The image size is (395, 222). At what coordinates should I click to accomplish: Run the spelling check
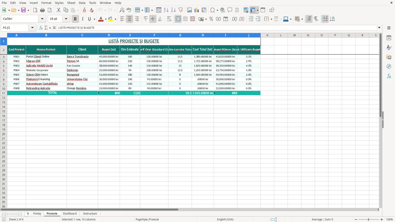coord(129,10)
